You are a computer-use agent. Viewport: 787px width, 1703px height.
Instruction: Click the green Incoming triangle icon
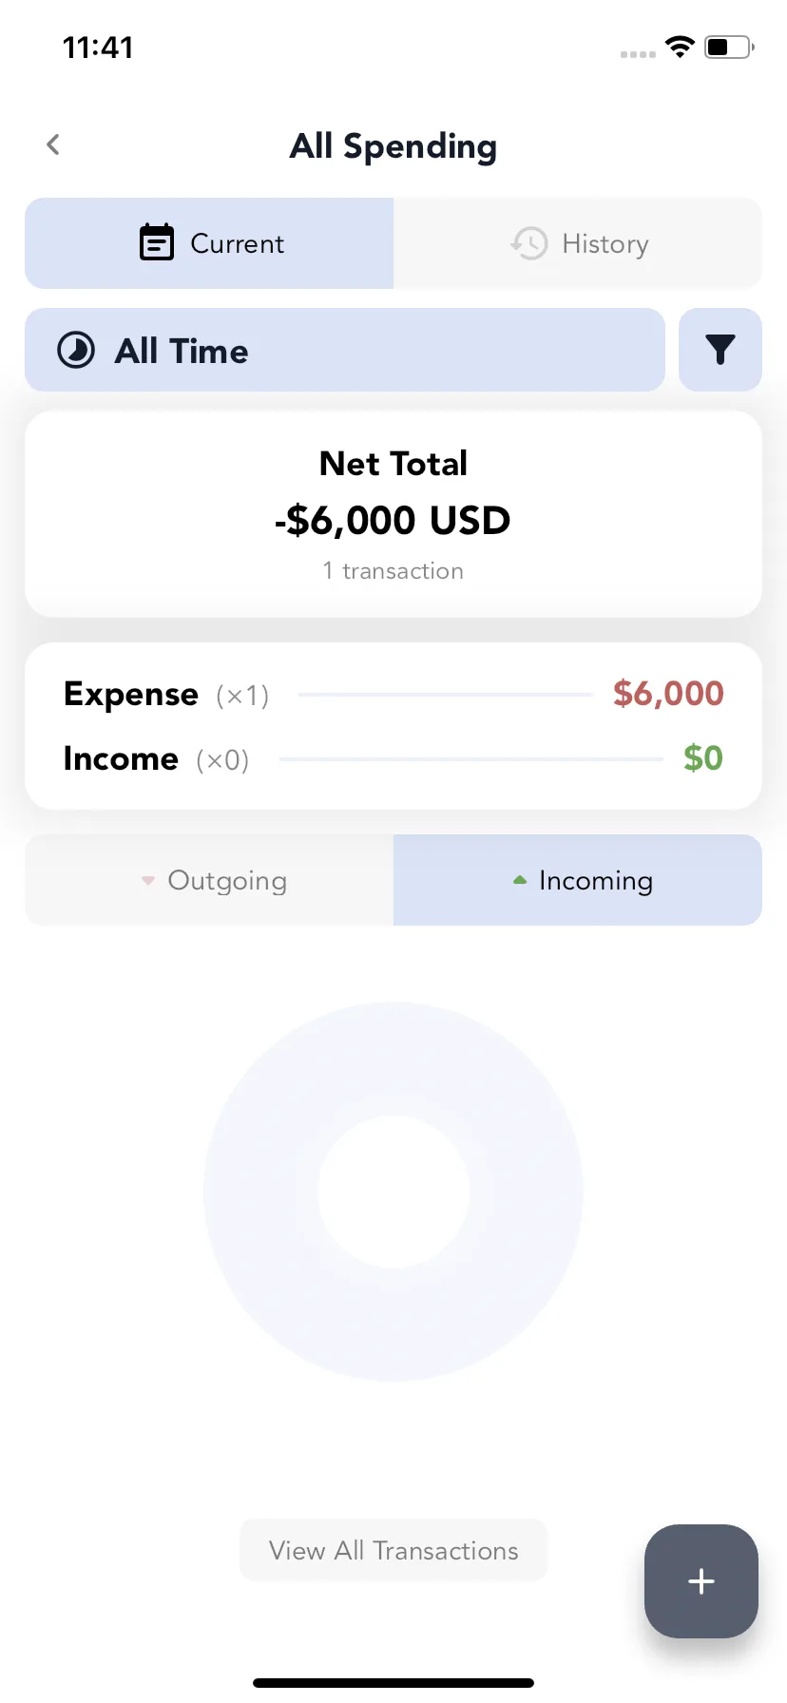[520, 880]
